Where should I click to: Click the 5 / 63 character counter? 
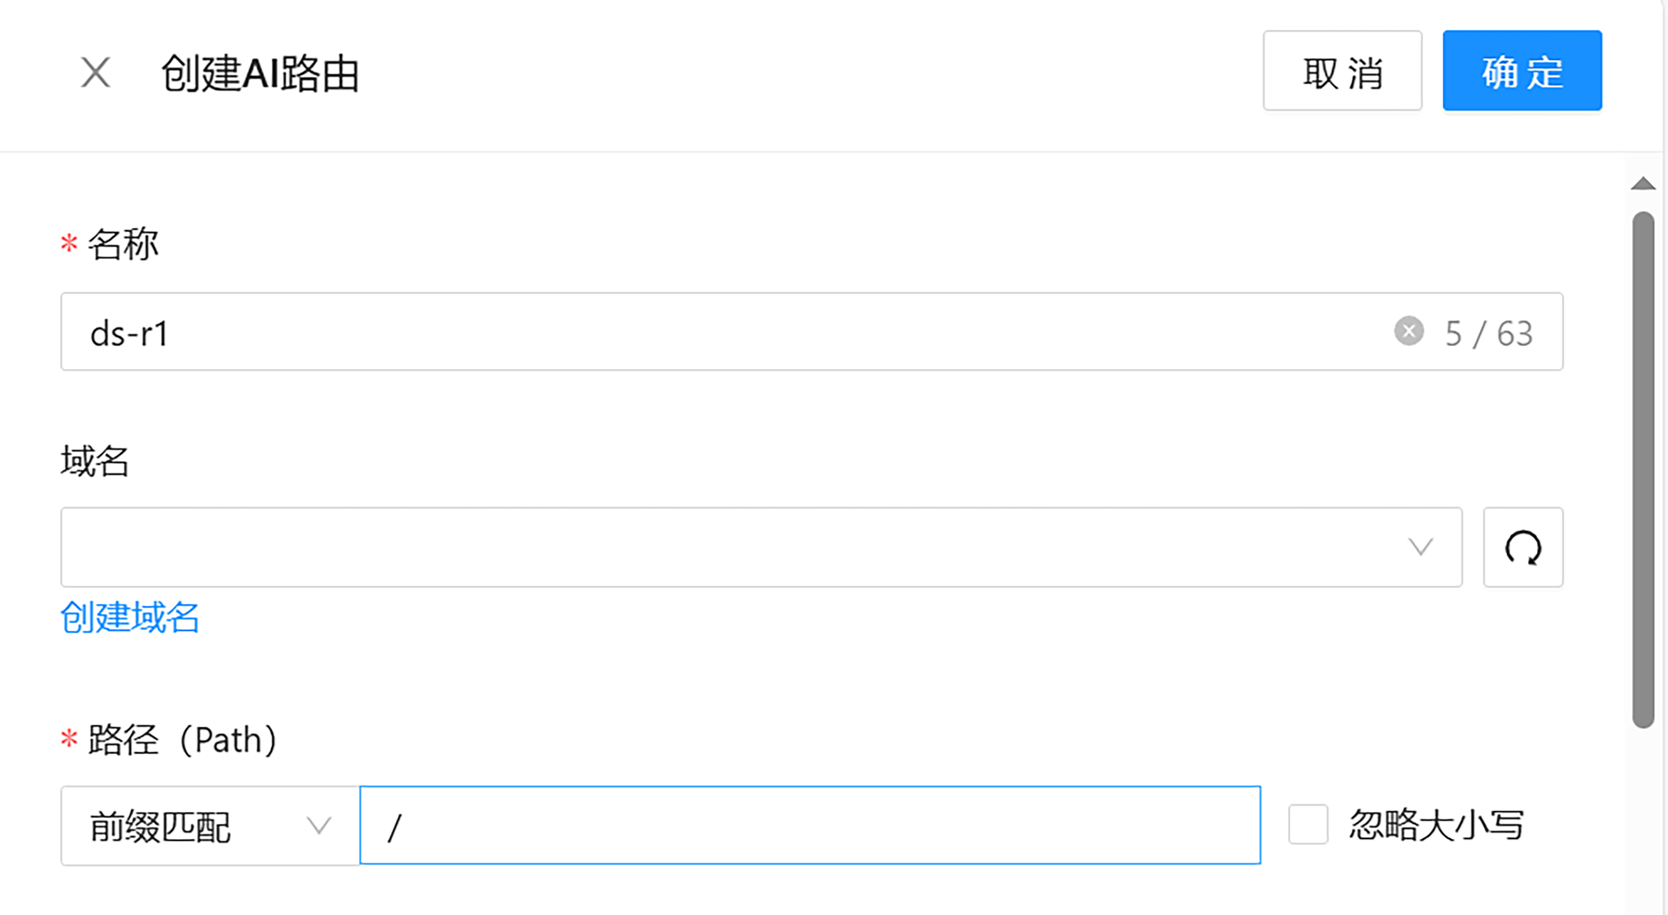pyautogui.click(x=1489, y=334)
